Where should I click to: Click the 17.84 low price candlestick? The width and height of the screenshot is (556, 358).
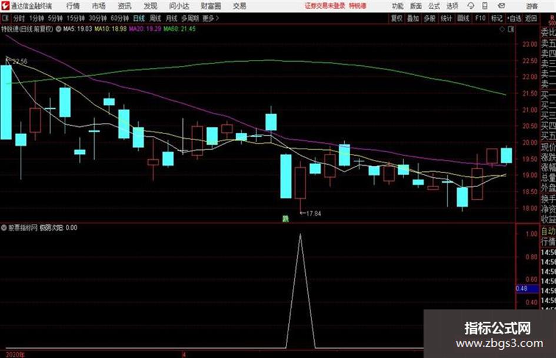pyautogui.click(x=300, y=183)
